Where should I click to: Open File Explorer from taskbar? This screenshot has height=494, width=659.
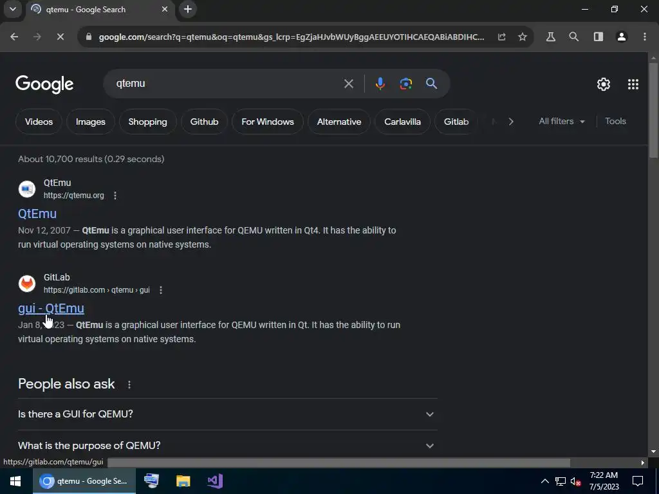pyautogui.click(x=183, y=481)
